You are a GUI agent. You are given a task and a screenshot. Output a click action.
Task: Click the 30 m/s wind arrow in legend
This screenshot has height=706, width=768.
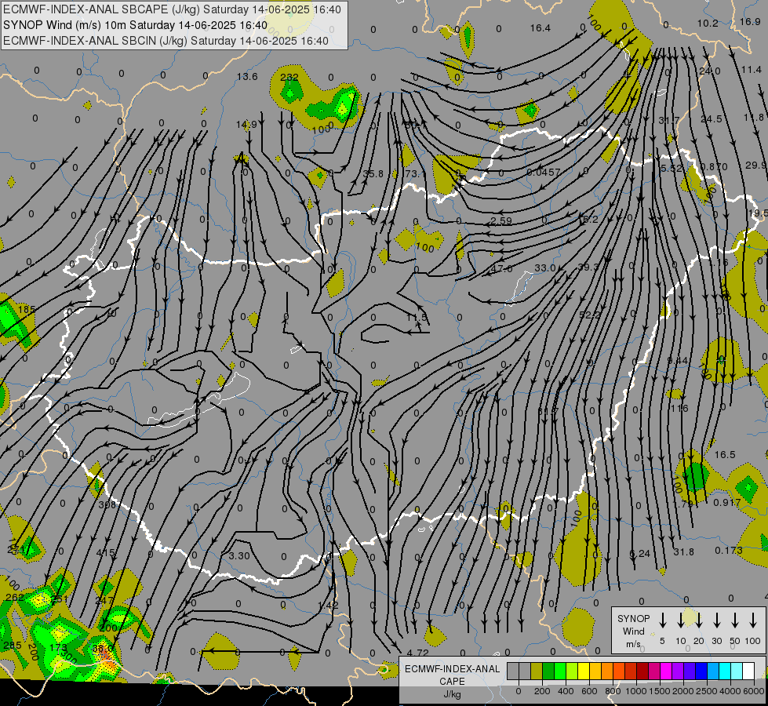point(716,620)
